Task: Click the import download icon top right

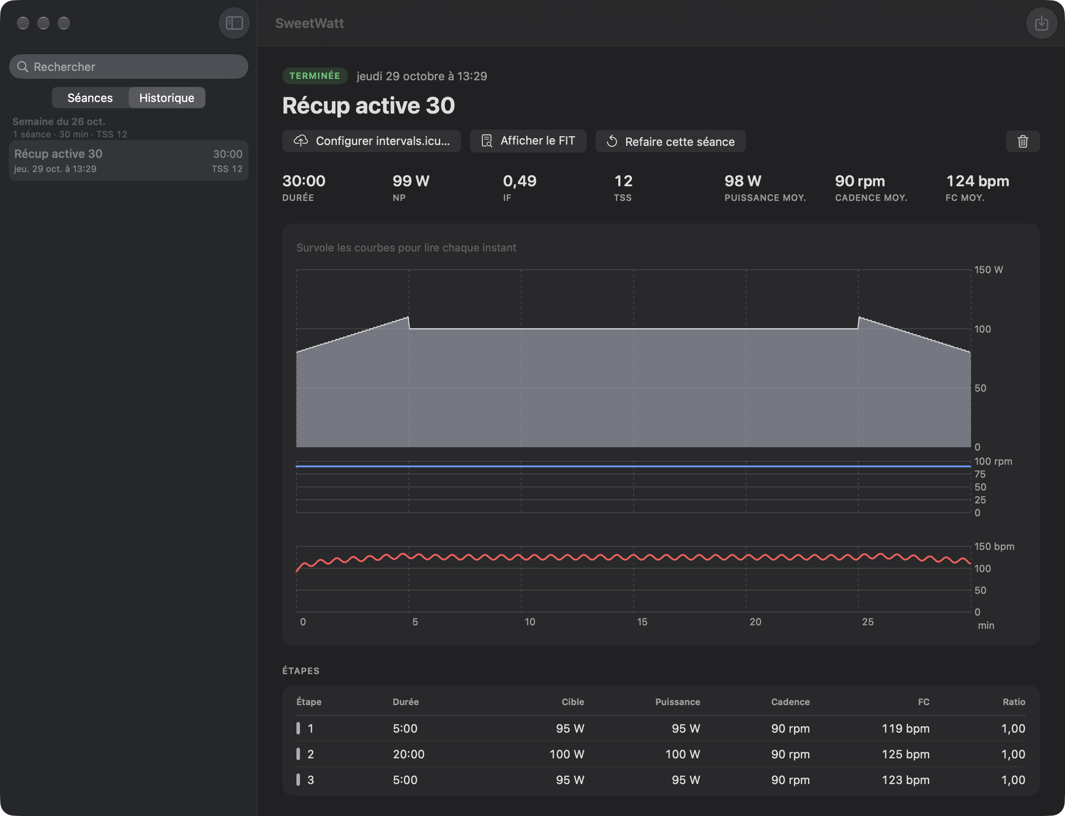Action: click(1041, 23)
